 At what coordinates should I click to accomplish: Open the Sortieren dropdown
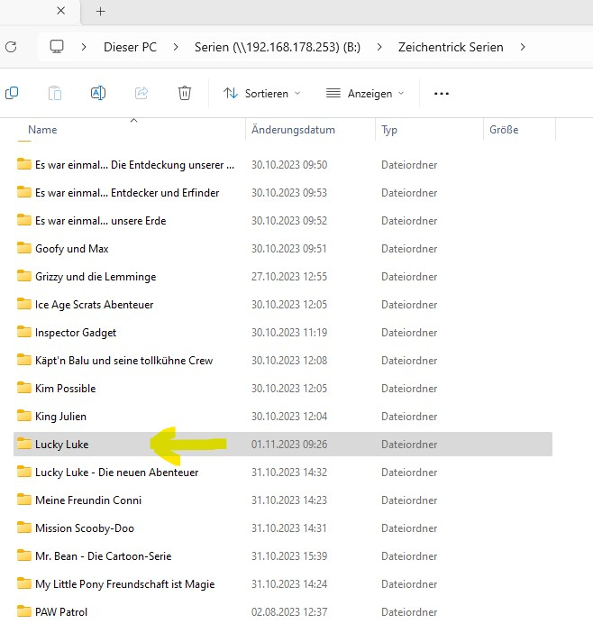261,94
